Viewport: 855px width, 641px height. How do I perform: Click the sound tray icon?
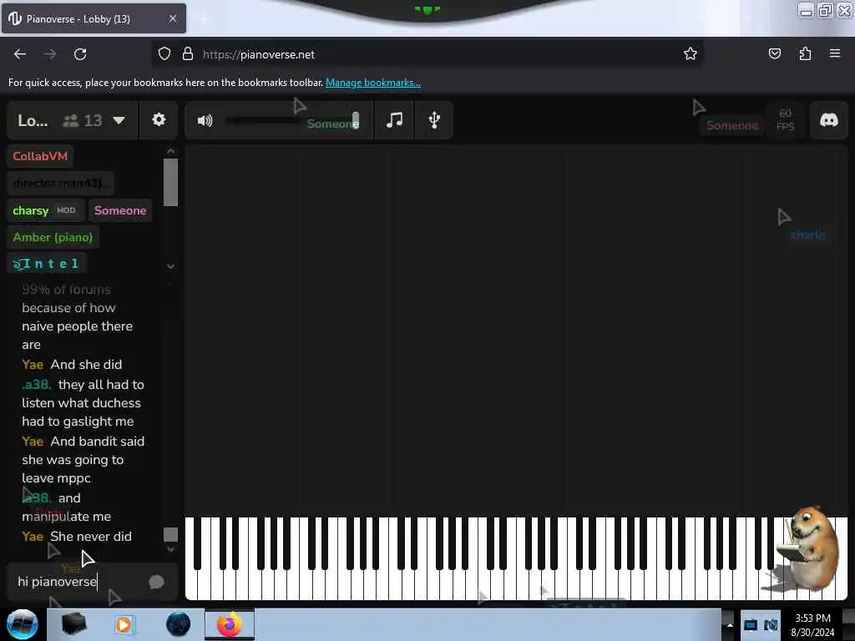(x=771, y=625)
